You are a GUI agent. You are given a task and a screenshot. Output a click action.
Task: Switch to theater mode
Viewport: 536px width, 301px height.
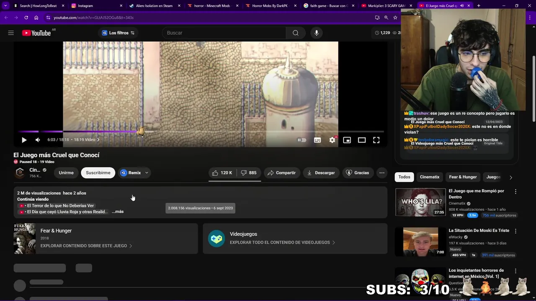pos(362,140)
